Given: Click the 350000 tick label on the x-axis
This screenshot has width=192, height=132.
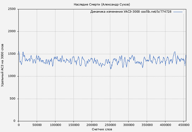Looking at the screenshot, I should tap(147, 125).
